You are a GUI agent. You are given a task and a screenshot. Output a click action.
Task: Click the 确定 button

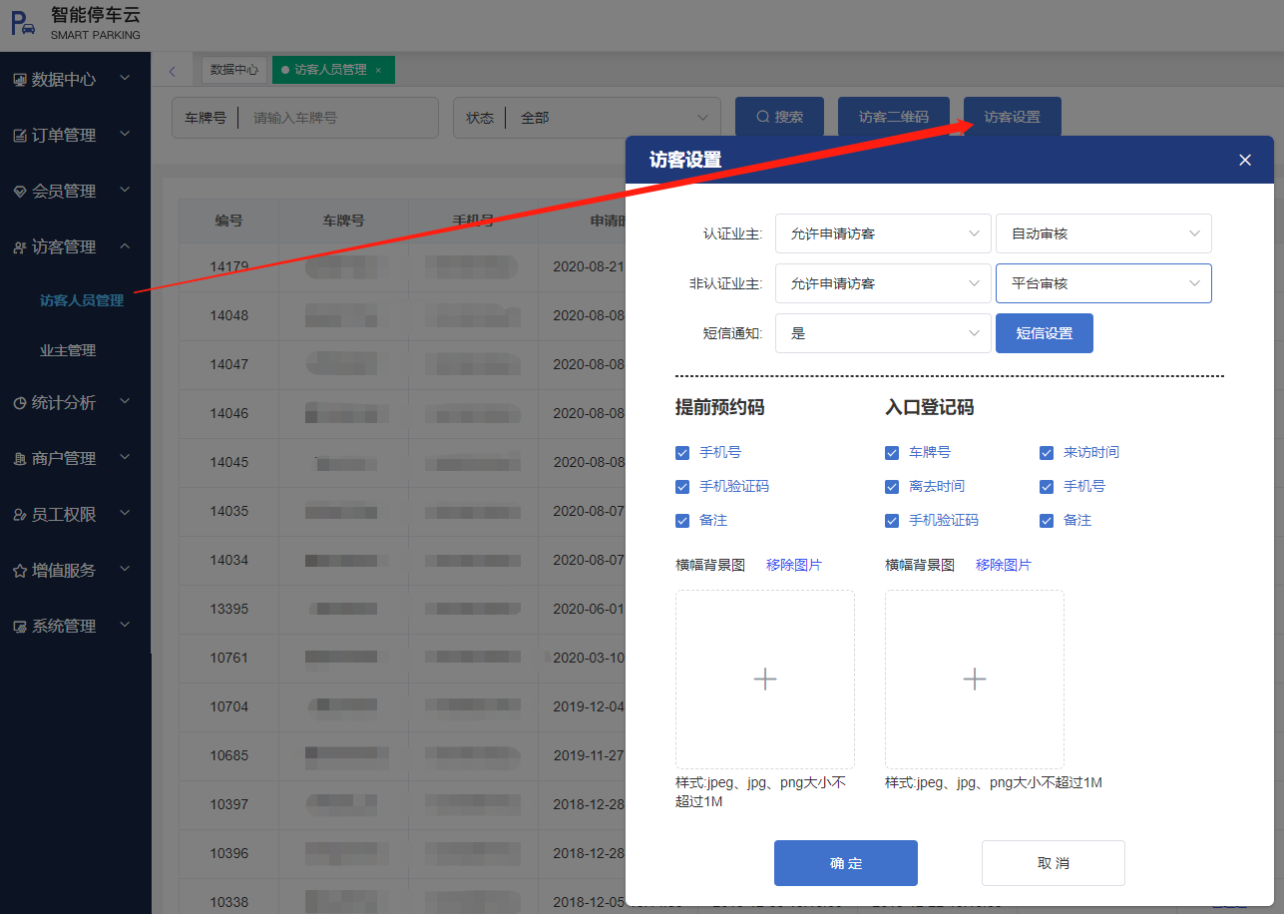point(845,863)
